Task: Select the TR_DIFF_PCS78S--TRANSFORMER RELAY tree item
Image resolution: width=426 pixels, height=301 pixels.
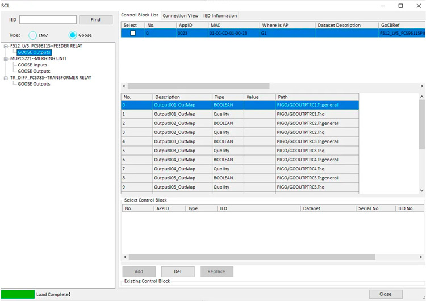Action: [x=51, y=77]
